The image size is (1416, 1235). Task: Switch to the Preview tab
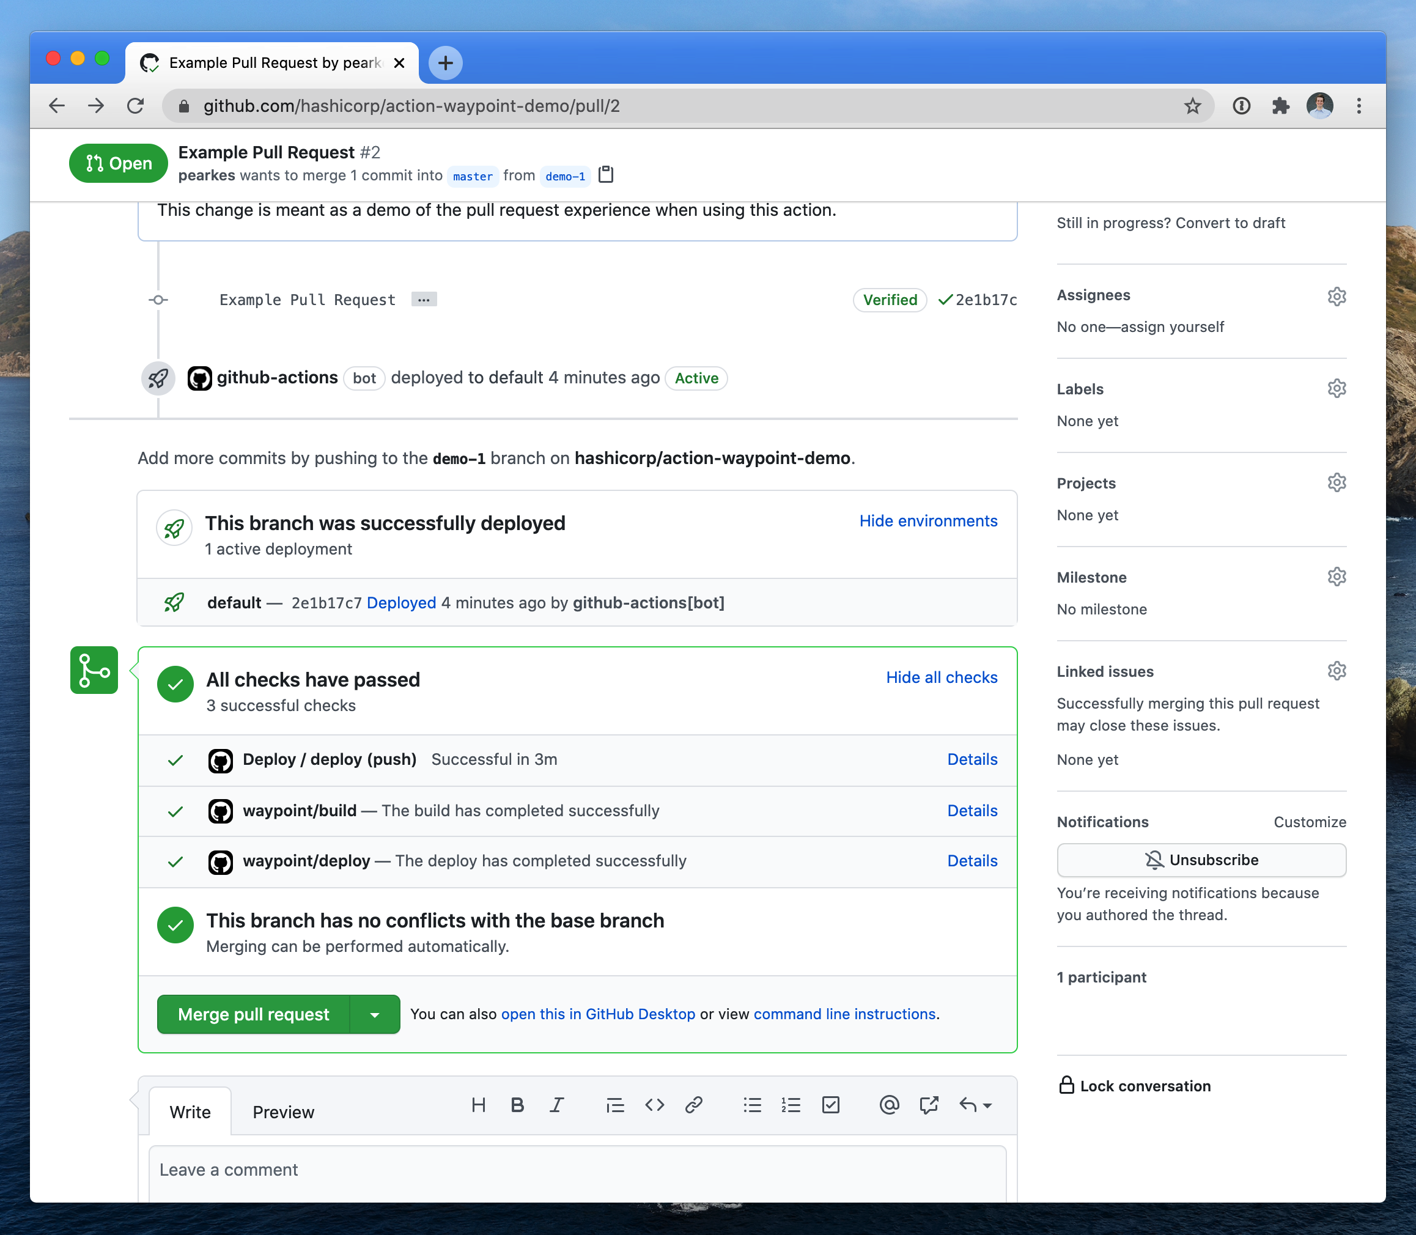tap(283, 1112)
